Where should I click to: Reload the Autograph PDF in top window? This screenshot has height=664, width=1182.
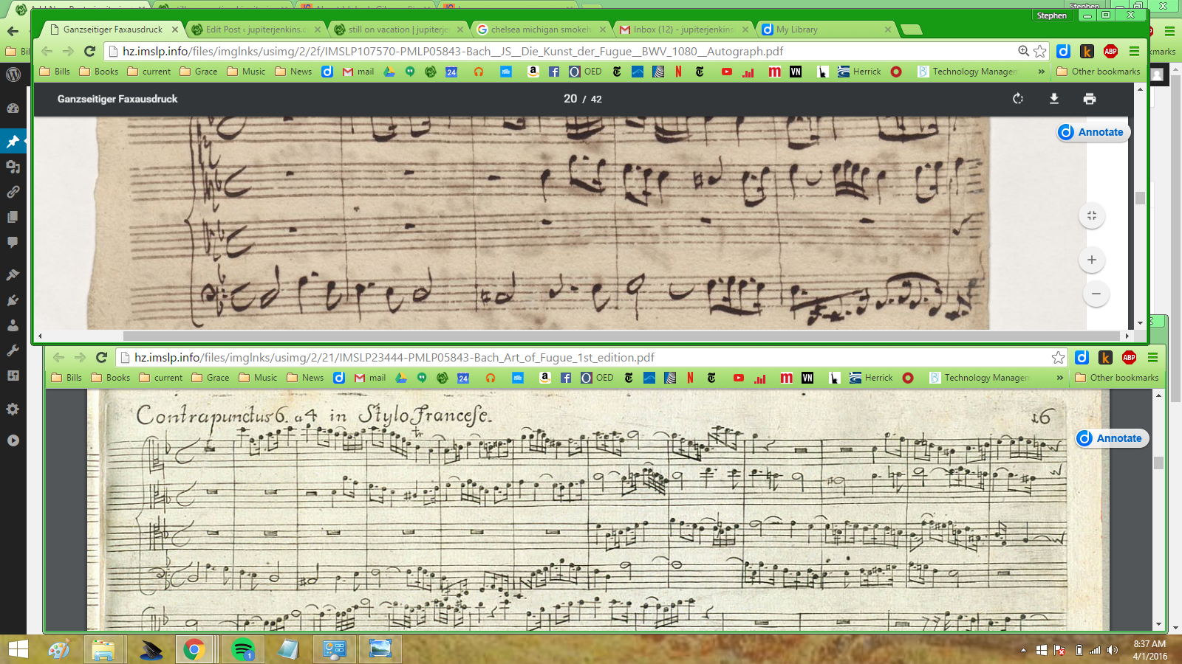pos(89,51)
